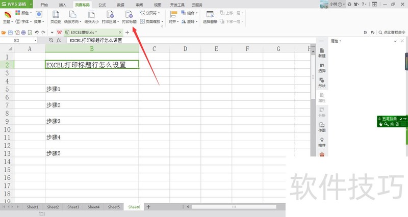Switch to the 公式 tab

pos(102,5)
